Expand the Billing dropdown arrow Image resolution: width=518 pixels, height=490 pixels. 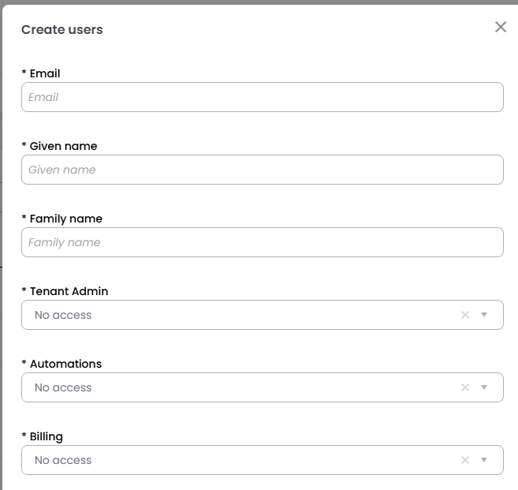484,460
